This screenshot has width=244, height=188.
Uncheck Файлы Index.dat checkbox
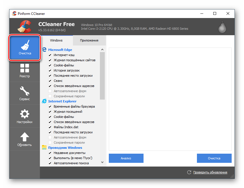[x=50, y=127]
